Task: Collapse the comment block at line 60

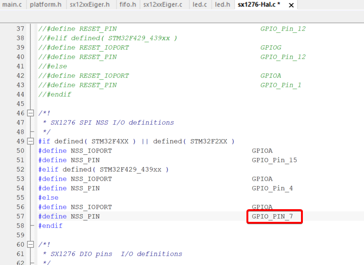Action: 31,244
